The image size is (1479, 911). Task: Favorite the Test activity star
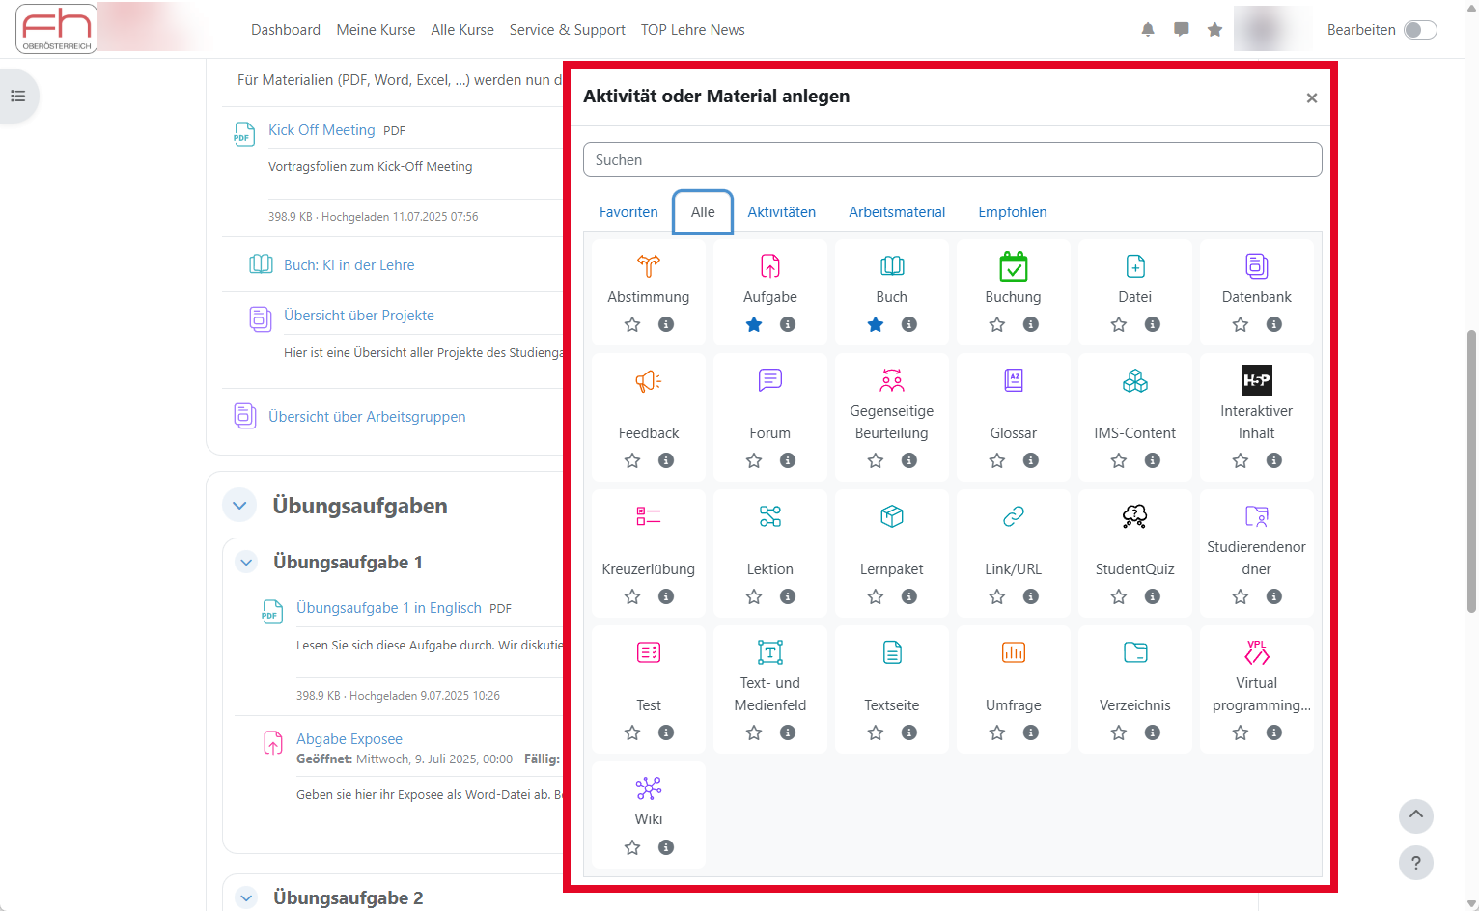pos(632,732)
